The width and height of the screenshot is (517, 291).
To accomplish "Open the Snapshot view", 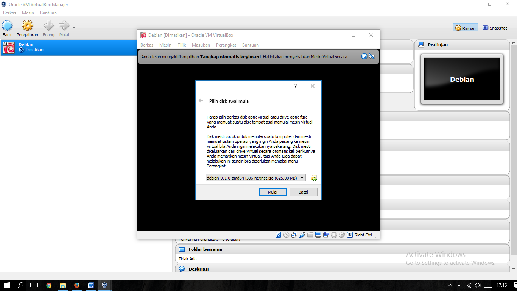I will point(495,27).
